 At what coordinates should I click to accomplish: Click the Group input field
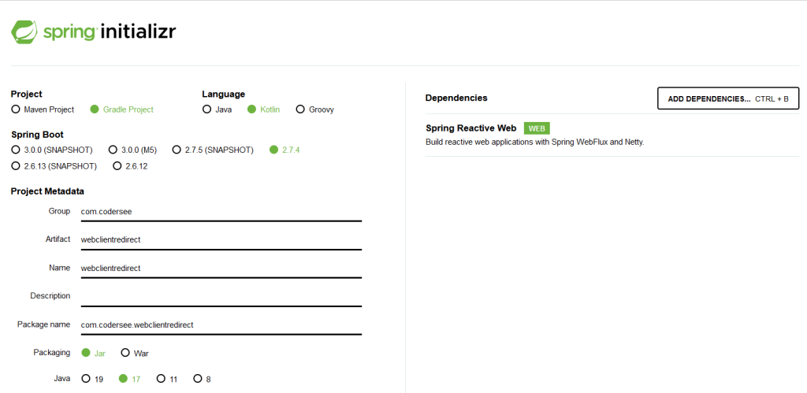click(x=221, y=211)
